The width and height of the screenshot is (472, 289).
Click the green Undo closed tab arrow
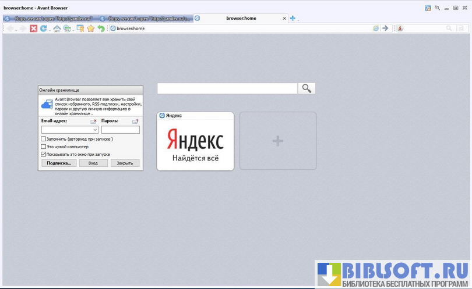click(x=101, y=28)
